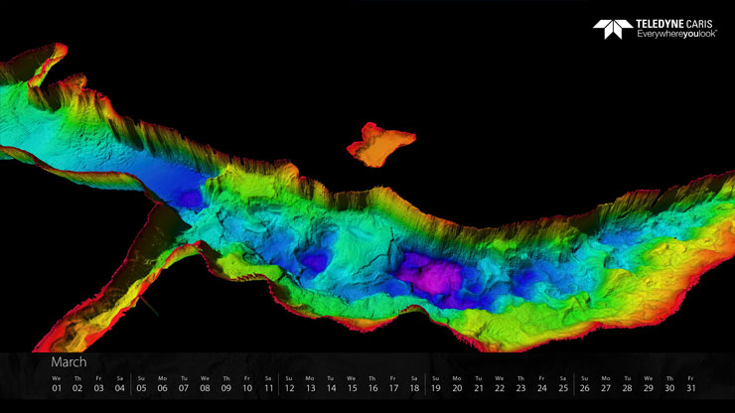Select date 09 on the calendar
Screen dimensions: 735x413
click(225, 388)
